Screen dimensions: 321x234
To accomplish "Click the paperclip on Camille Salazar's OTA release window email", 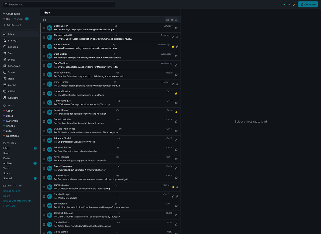I will pyautogui.click(x=177, y=187).
